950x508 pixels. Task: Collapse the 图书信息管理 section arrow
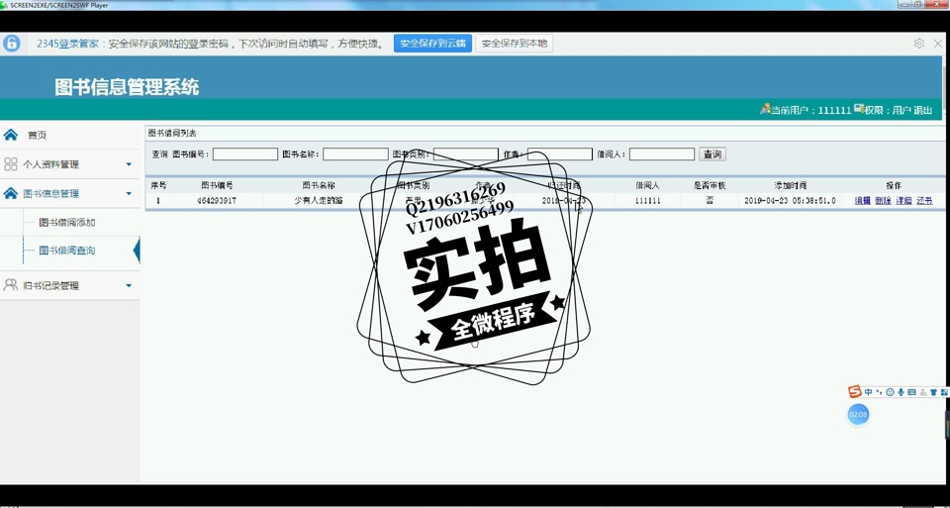pos(129,194)
